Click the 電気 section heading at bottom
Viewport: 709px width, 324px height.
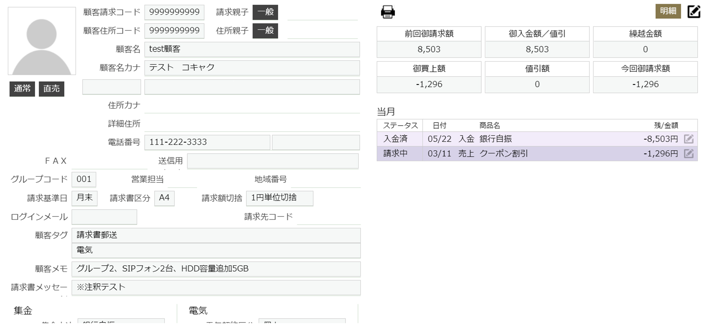(198, 311)
